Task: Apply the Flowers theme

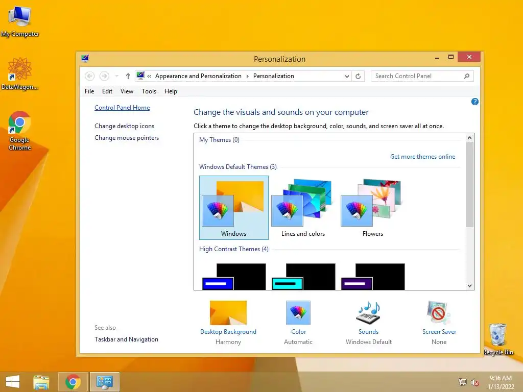Action: pos(372,208)
